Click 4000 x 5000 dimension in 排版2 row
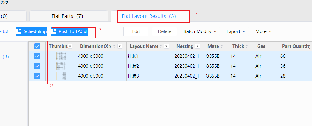The height and width of the screenshot is (126, 312). [91, 66]
